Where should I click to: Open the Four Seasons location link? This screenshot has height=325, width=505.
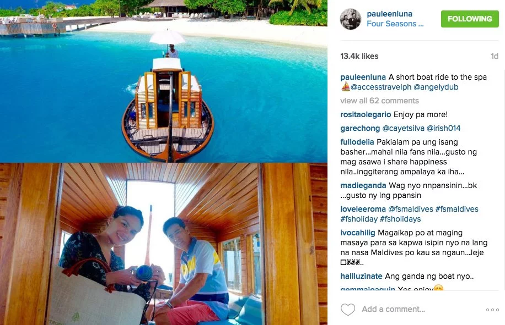[x=395, y=24]
